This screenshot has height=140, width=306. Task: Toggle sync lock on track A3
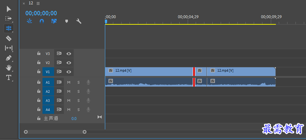coord(59,100)
